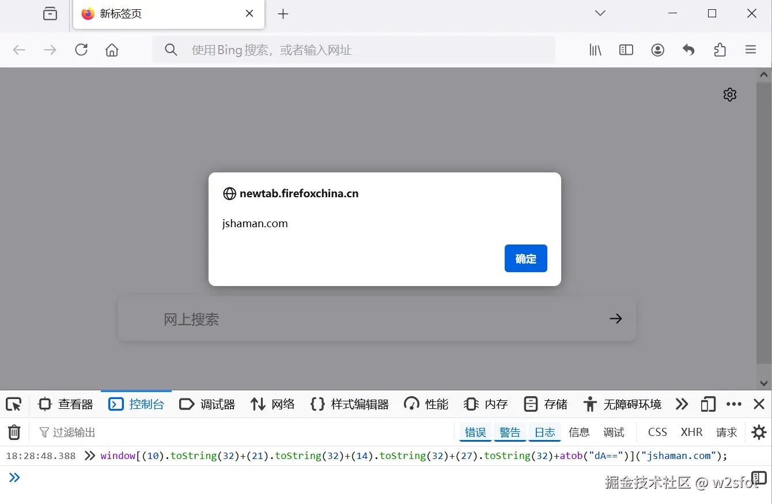Toggle the CSS filter button
Image resolution: width=772 pixels, height=504 pixels.
pyautogui.click(x=657, y=432)
